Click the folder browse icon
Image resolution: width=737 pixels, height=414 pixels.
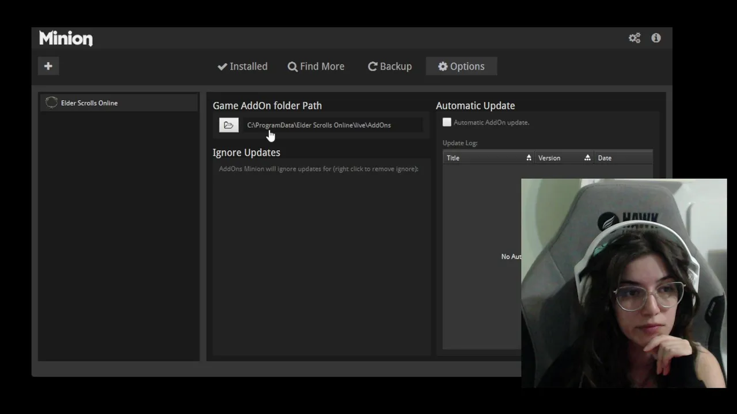pyautogui.click(x=229, y=125)
